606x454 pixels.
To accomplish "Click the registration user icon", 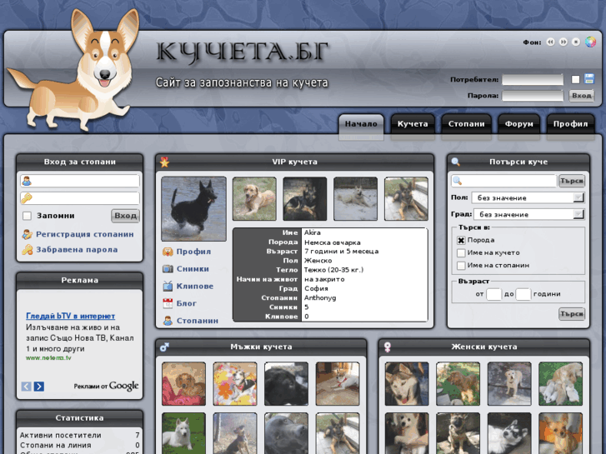I will 27,234.
